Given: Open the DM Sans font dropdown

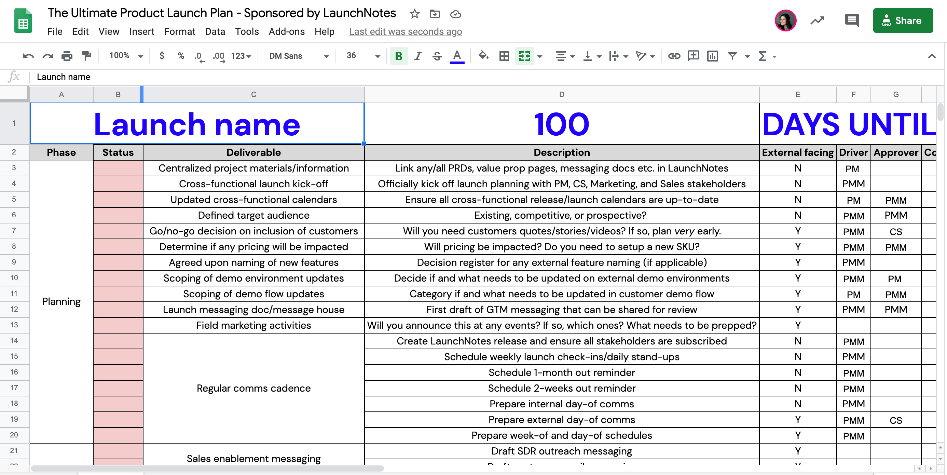Looking at the screenshot, I should pyautogui.click(x=299, y=56).
